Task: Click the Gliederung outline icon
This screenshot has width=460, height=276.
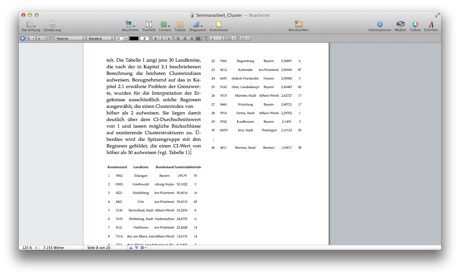Action: coord(52,24)
